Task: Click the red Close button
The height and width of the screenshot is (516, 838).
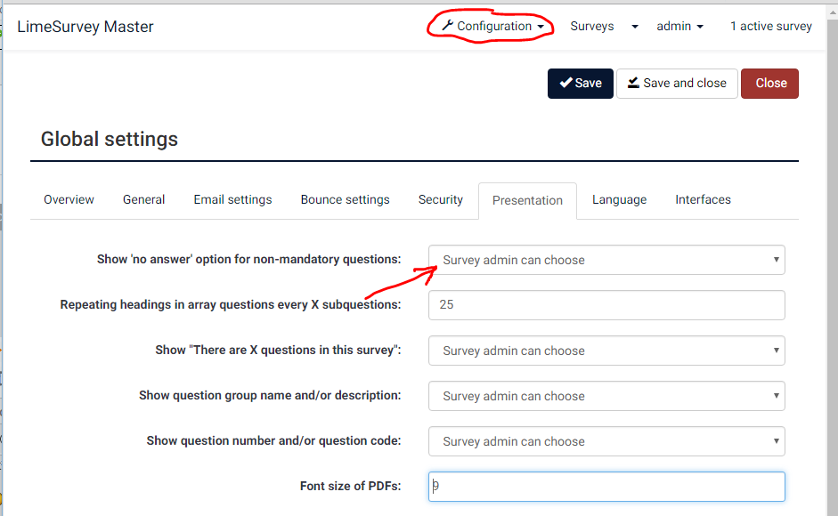Action: point(770,84)
